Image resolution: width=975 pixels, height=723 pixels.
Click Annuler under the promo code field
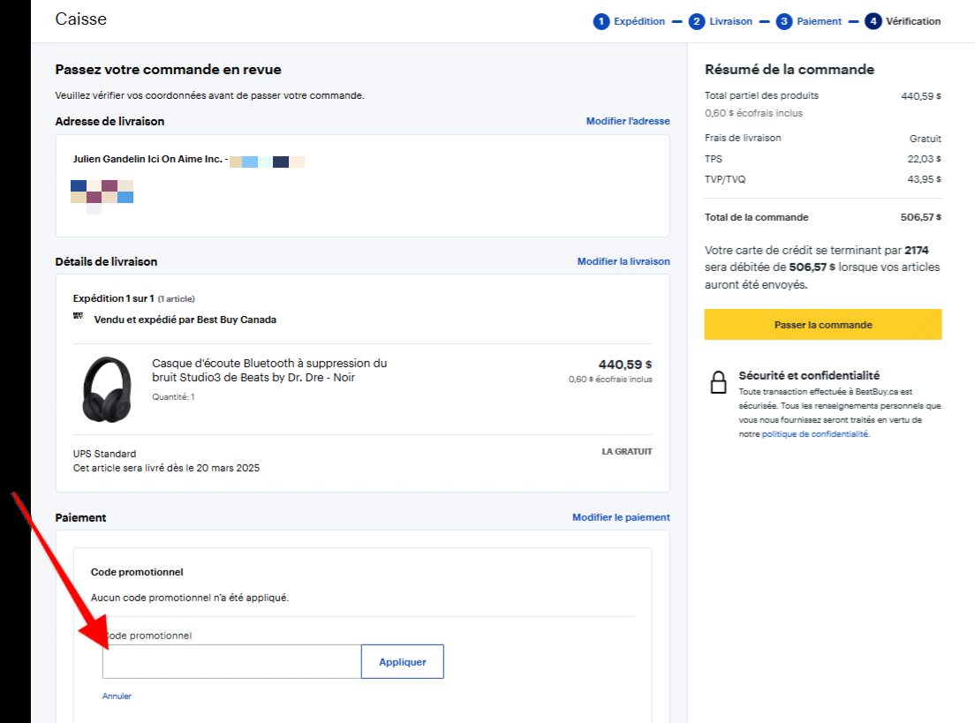click(x=117, y=697)
